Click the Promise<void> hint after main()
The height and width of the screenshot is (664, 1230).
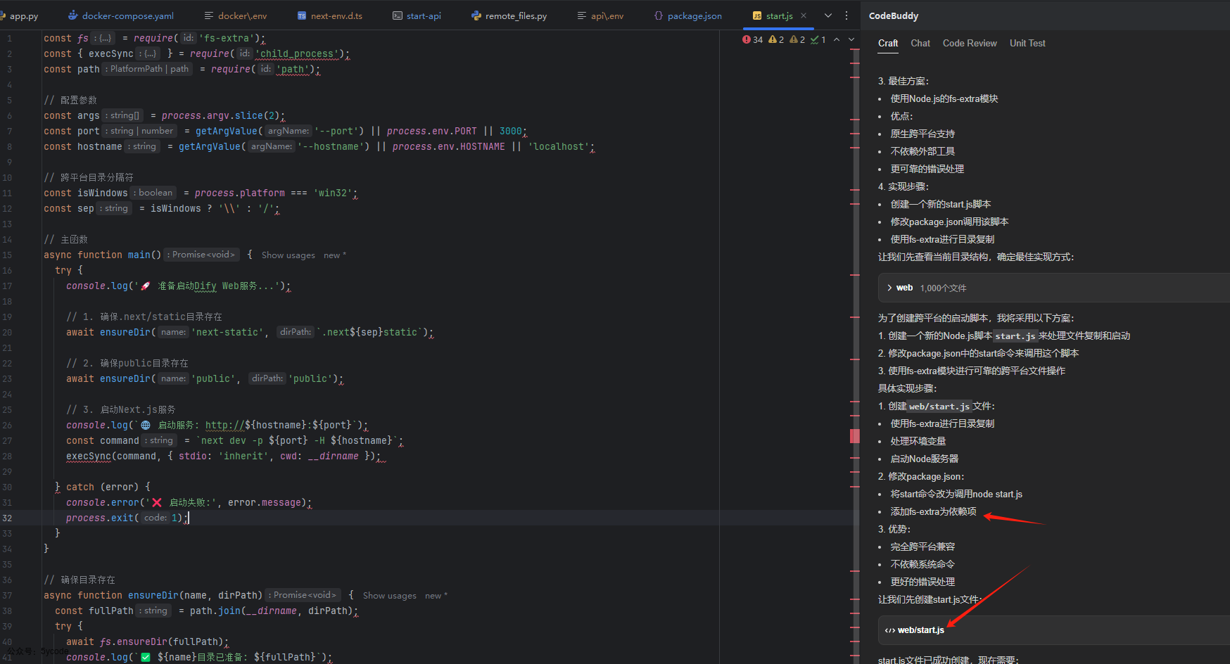click(x=202, y=255)
